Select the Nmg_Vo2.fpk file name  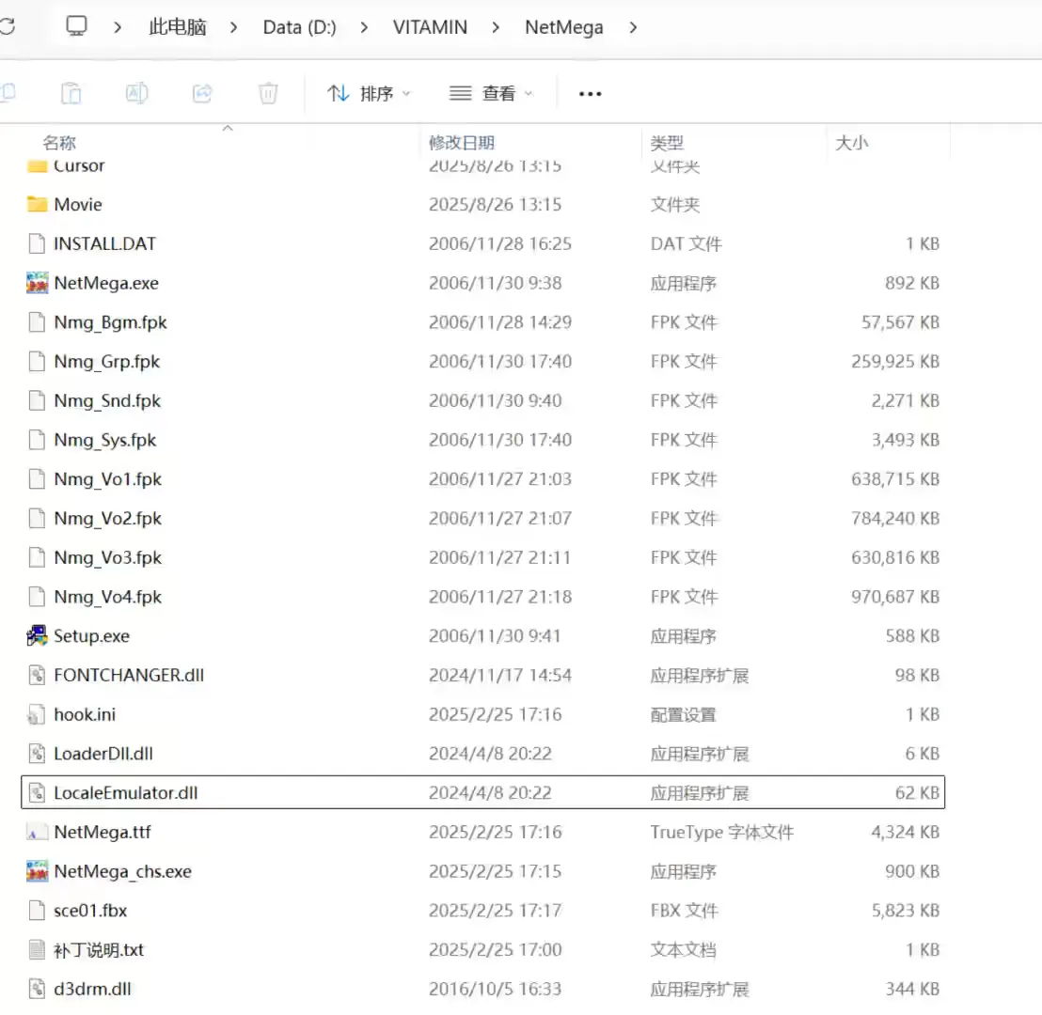(107, 518)
